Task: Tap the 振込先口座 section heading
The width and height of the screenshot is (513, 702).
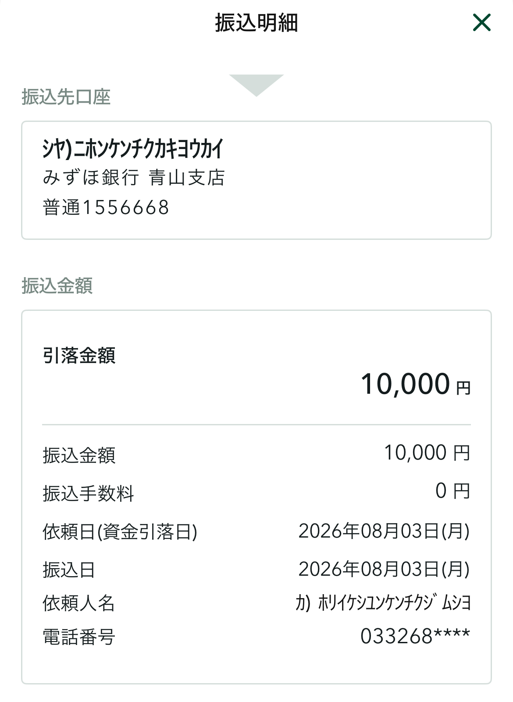Action: (66, 97)
